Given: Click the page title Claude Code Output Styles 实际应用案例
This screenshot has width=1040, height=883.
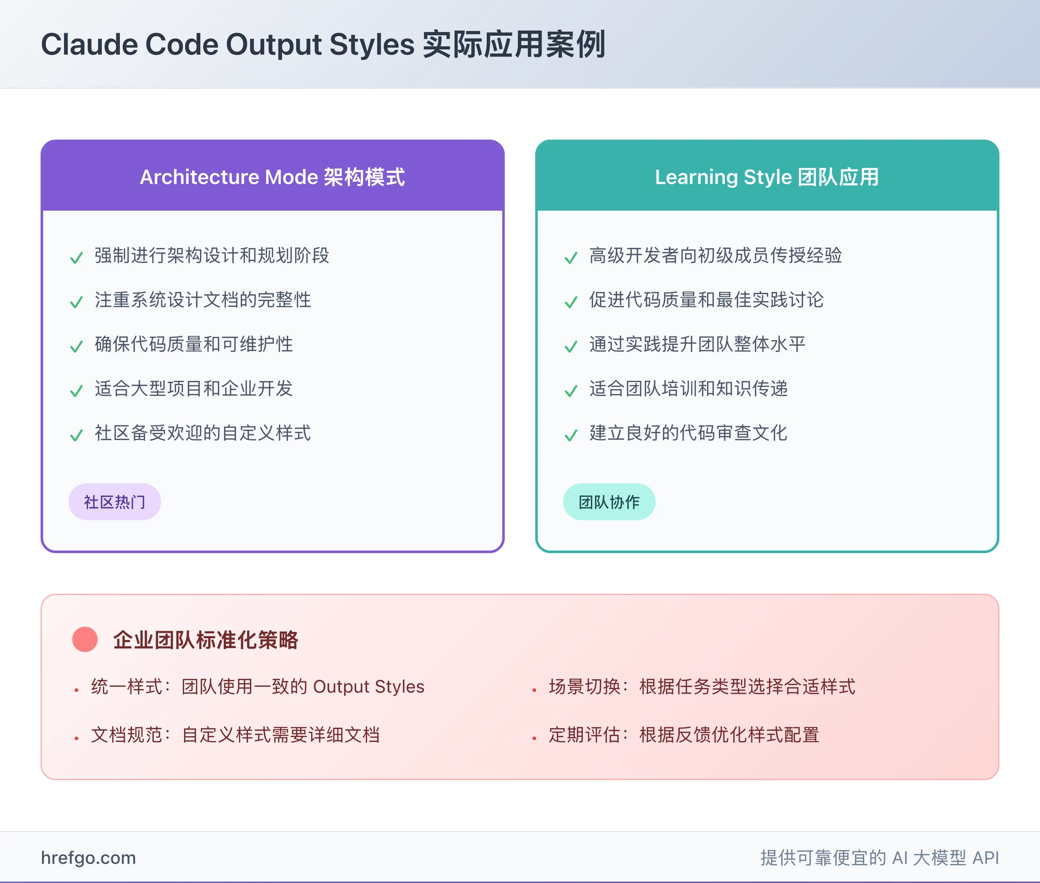Looking at the screenshot, I should pyautogui.click(x=323, y=44).
